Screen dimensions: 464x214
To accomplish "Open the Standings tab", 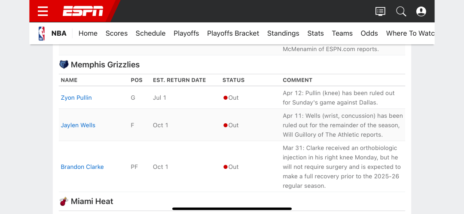I will [283, 34].
